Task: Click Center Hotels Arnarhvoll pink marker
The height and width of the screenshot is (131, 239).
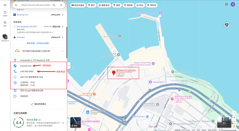Action: coord(172,99)
